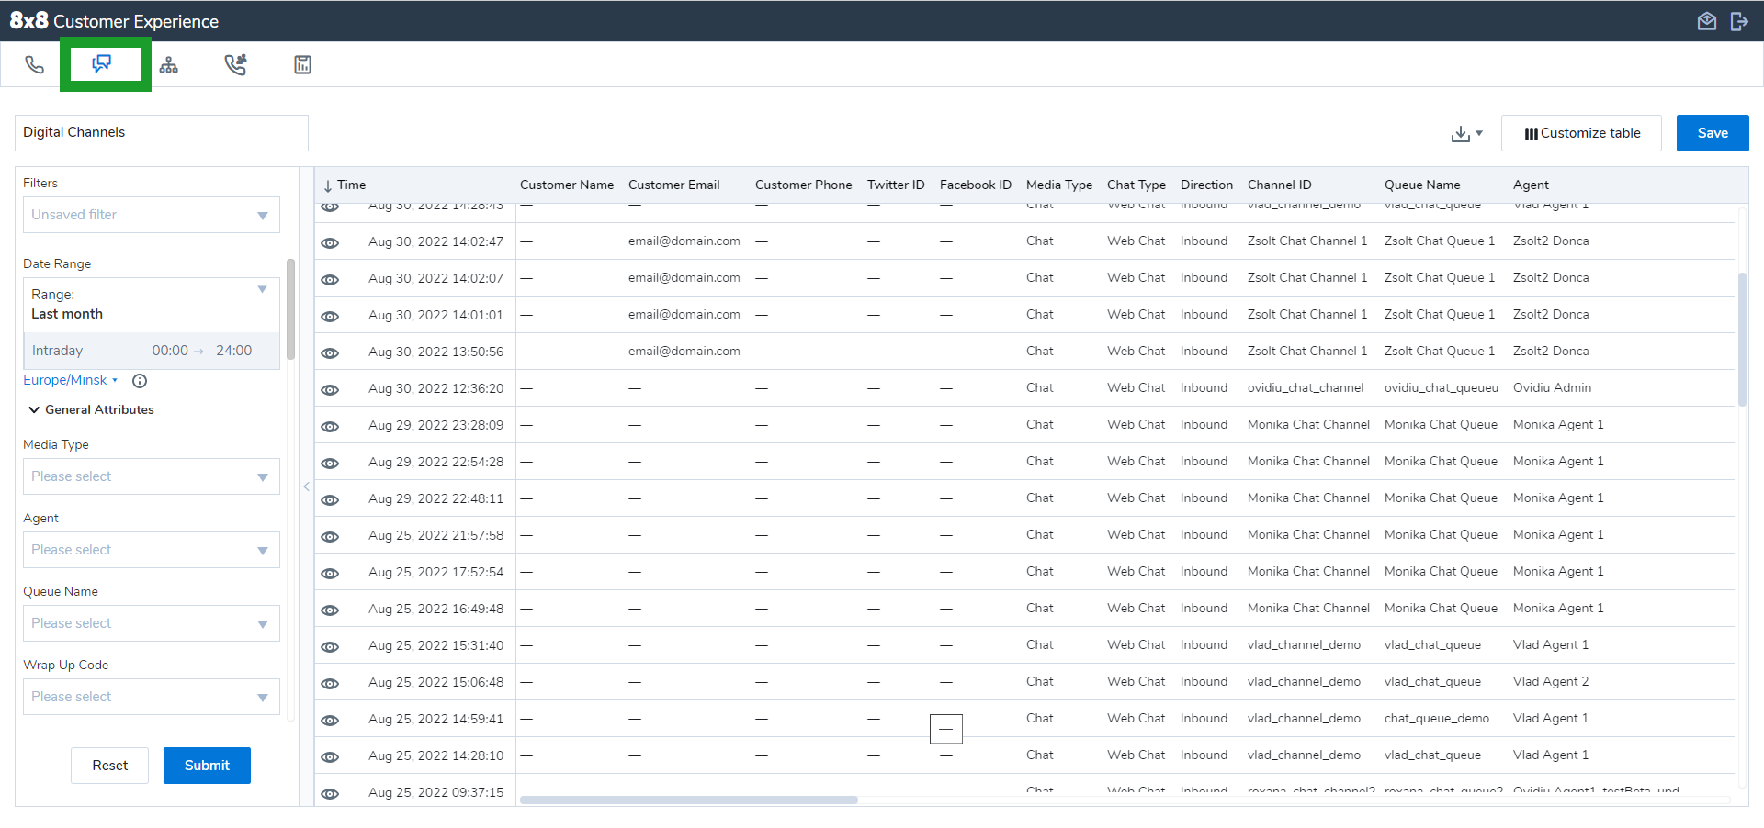Open the Customize table panel
The image size is (1764, 828).
1581,132
